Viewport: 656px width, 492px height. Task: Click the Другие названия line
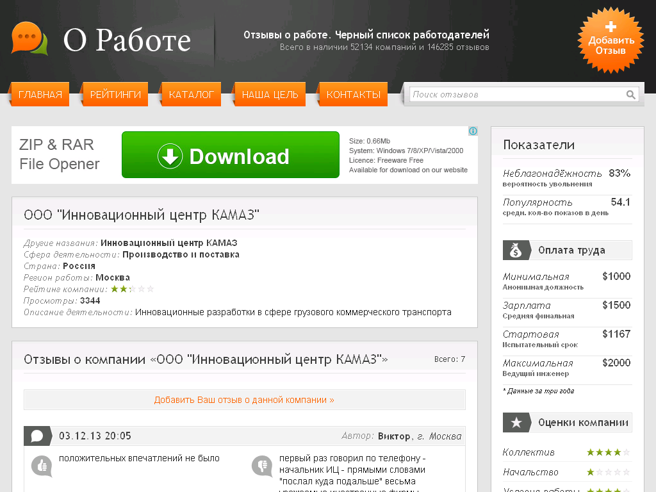click(x=131, y=243)
